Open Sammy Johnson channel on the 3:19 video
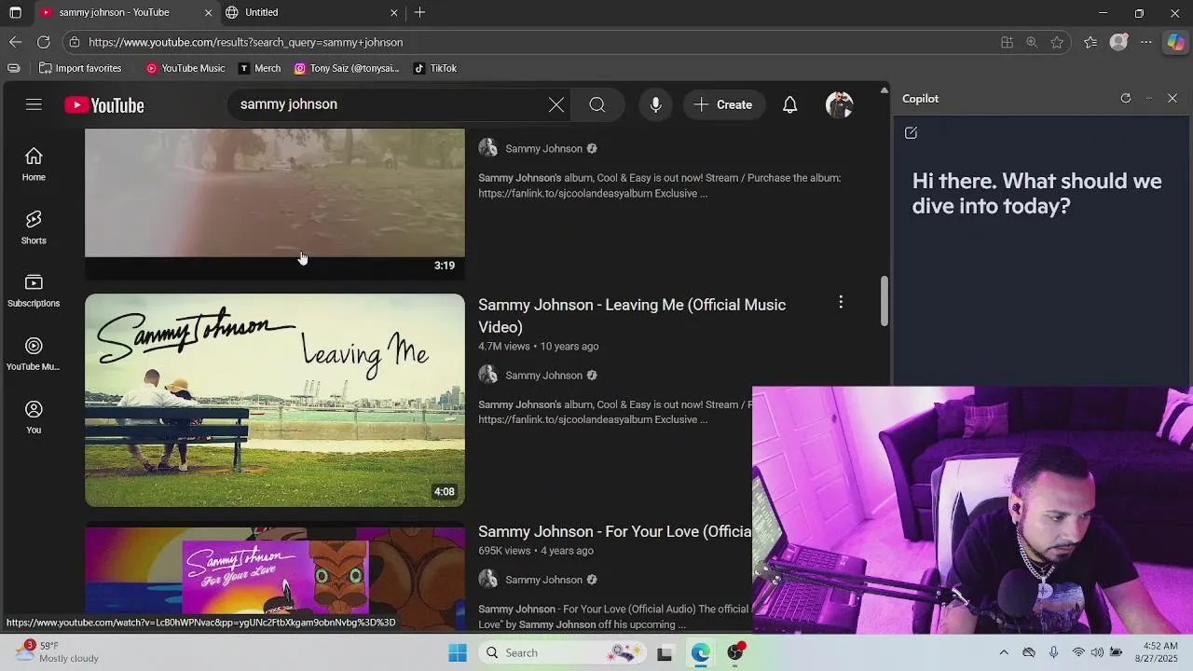1193x671 pixels. coord(543,148)
